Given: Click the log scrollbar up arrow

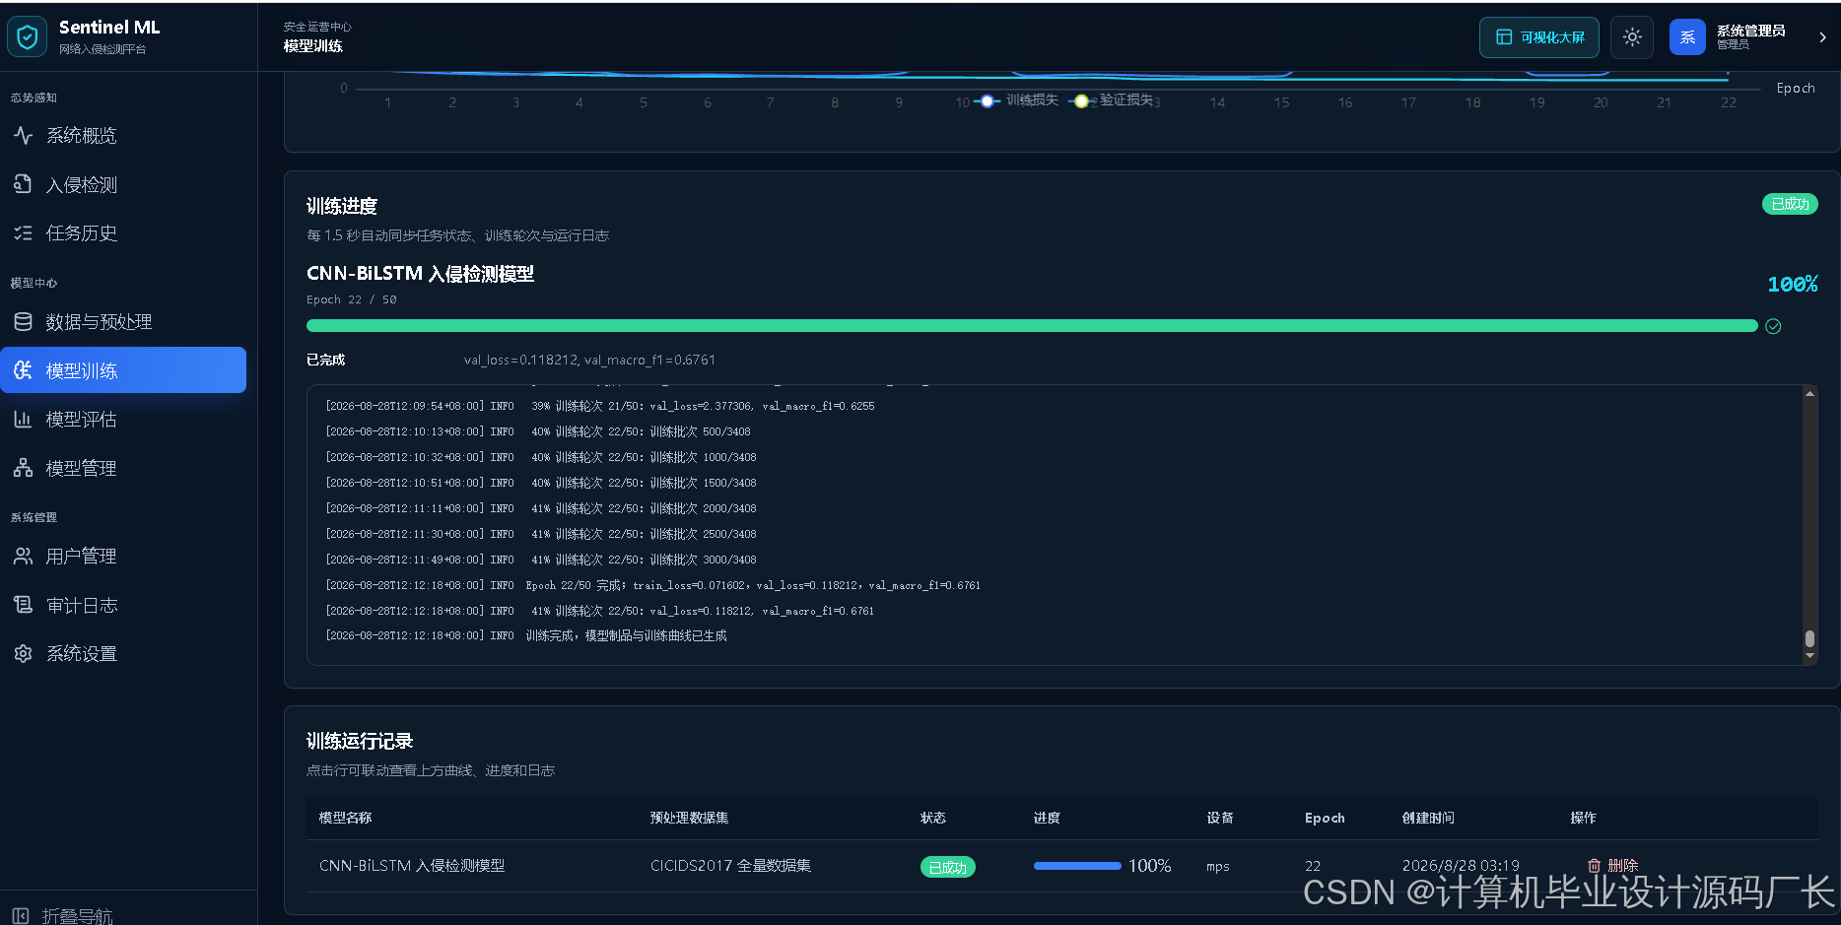Looking at the screenshot, I should pyautogui.click(x=1809, y=393).
